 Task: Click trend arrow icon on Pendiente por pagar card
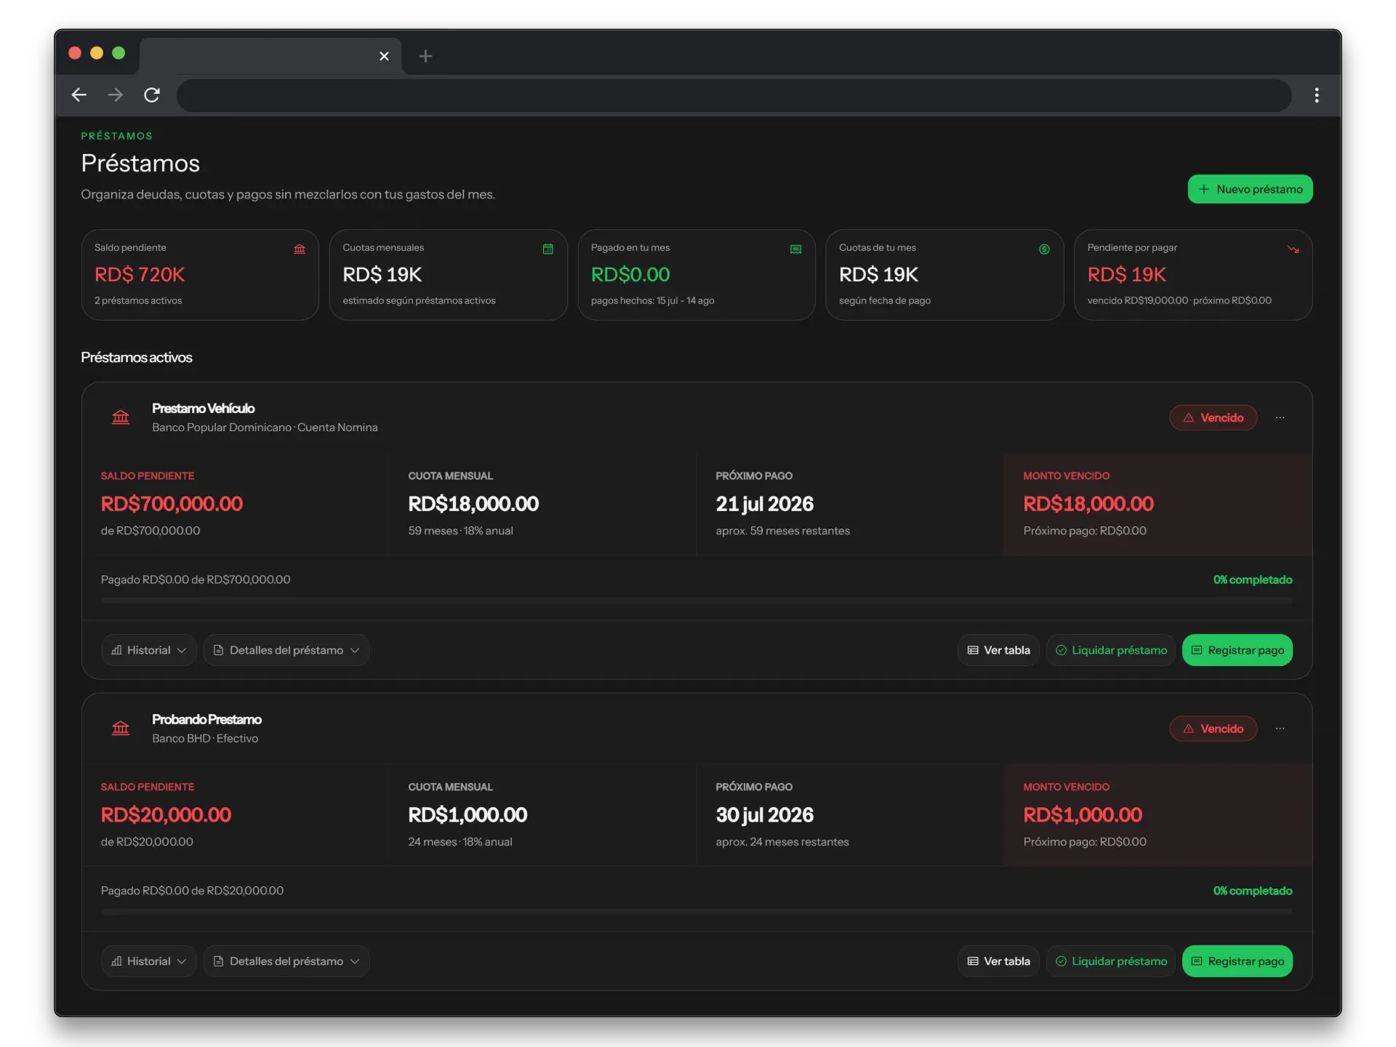tap(1293, 249)
